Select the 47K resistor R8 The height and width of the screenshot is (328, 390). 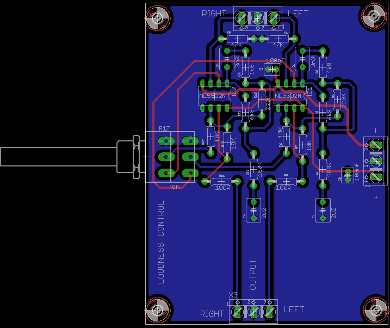(x=237, y=39)
